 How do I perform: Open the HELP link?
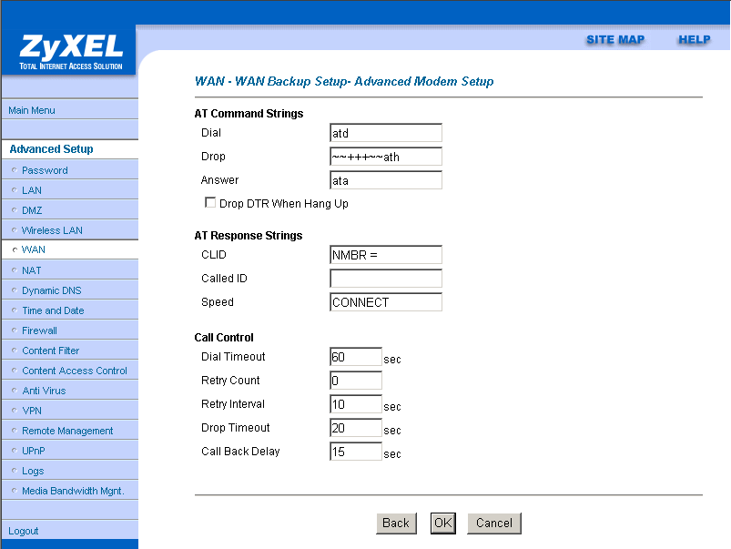point(695,40)
